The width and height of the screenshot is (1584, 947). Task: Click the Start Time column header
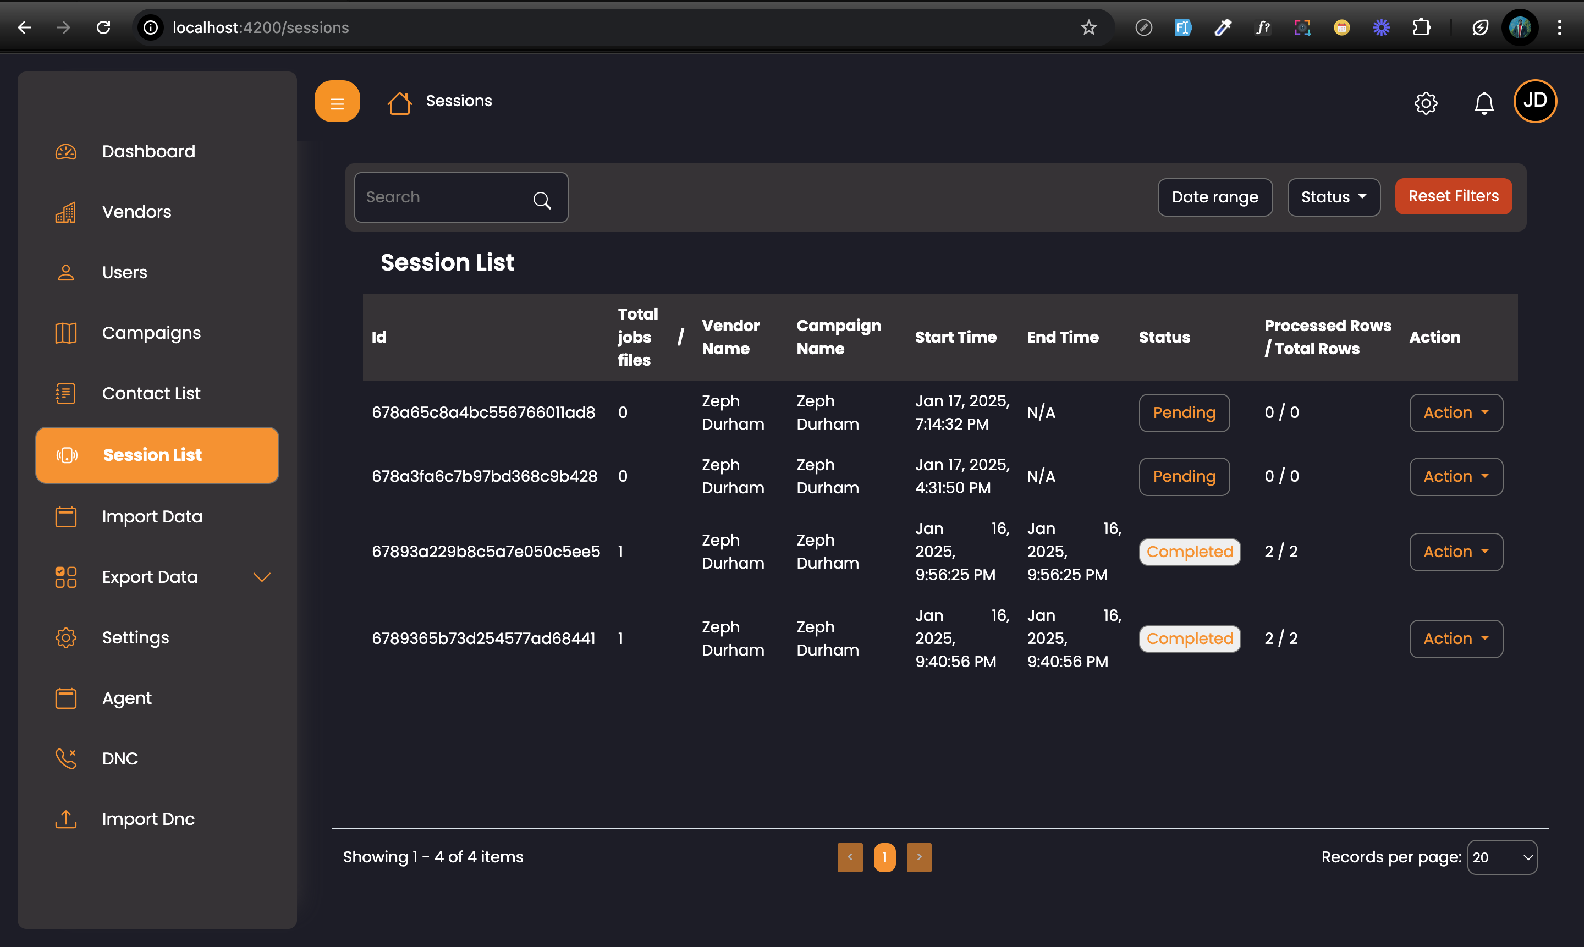tap(955, 338)
